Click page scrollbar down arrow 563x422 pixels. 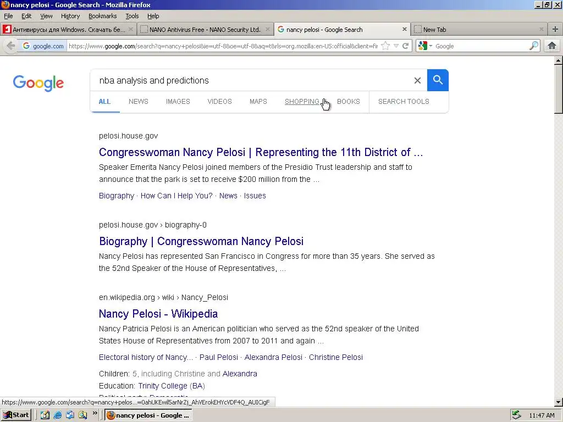(559, 402)
